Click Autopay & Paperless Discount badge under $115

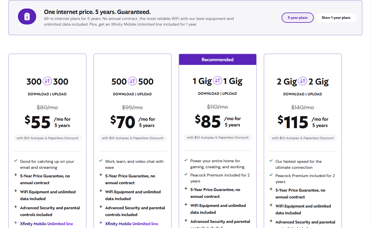(x=303, y=138)
